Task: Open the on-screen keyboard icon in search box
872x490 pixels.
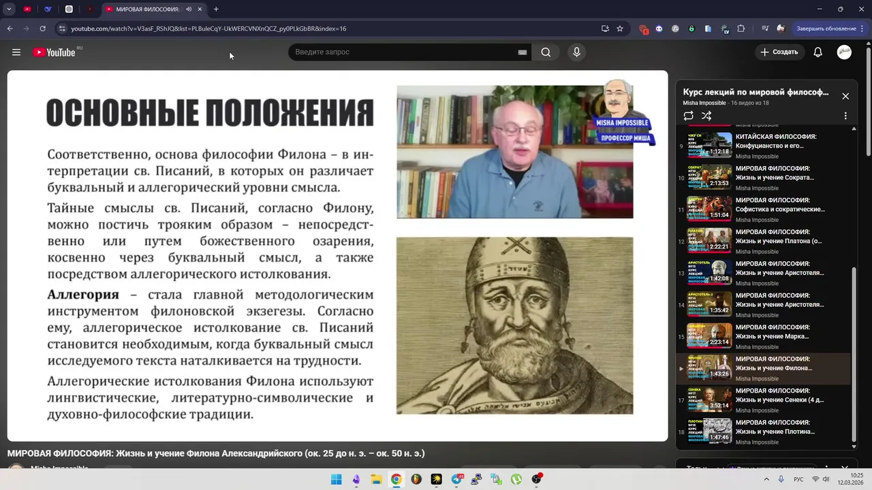Action: tap(523, 52)
